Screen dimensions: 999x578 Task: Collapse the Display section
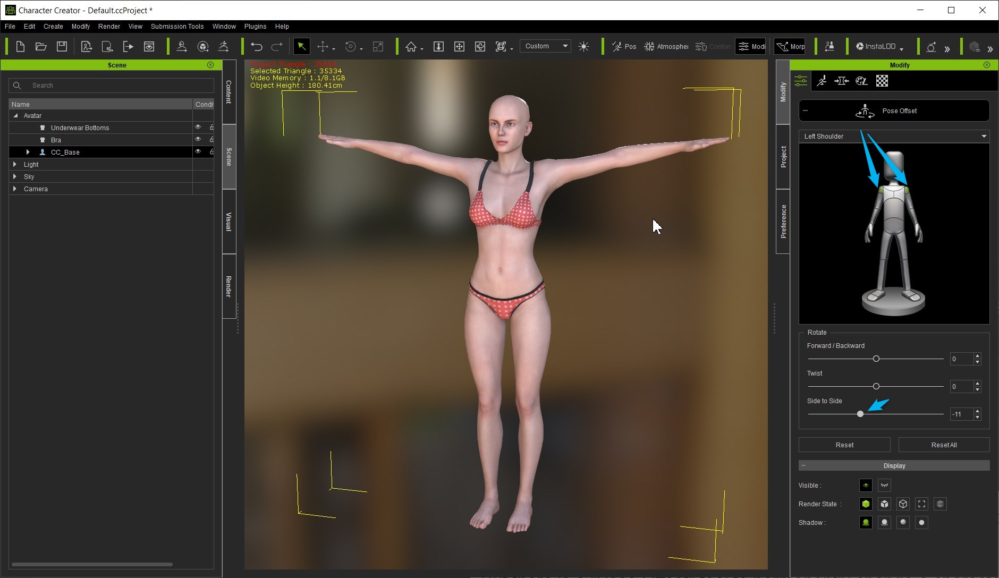803,465
